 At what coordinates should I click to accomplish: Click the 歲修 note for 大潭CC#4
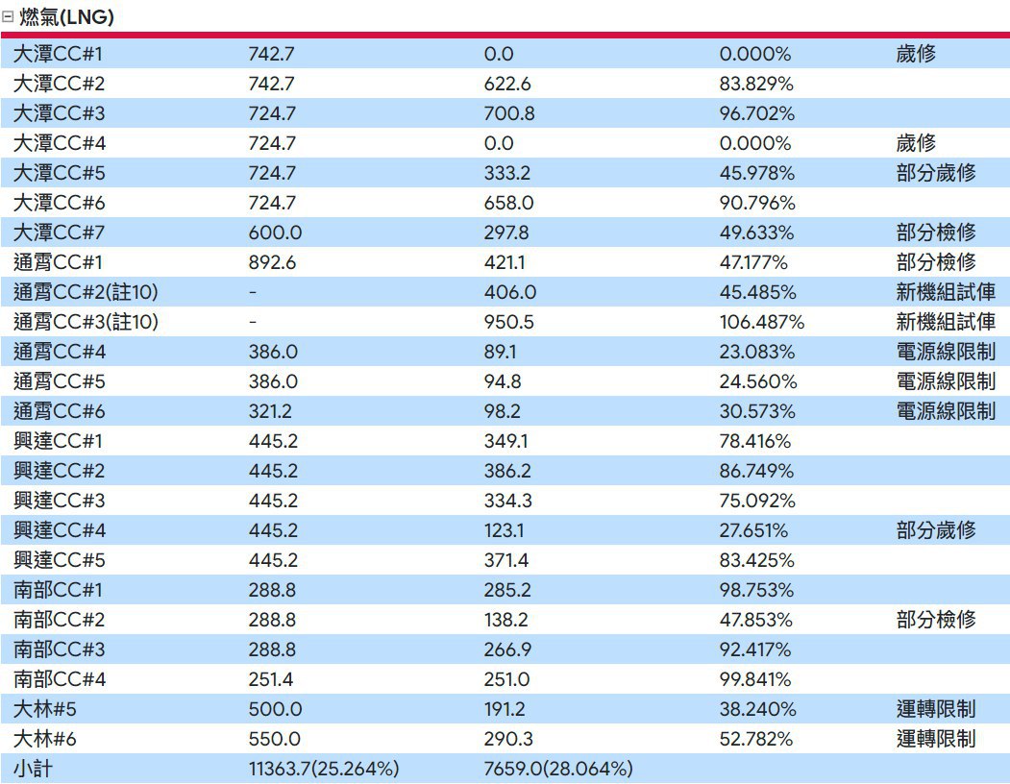pos(915,143)
